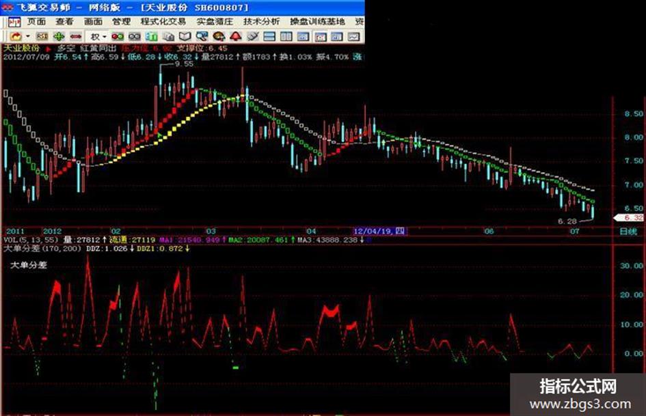
Task: Click the 2012 year label on time axis
Action: pyautogui.click(x=53, y=232)
